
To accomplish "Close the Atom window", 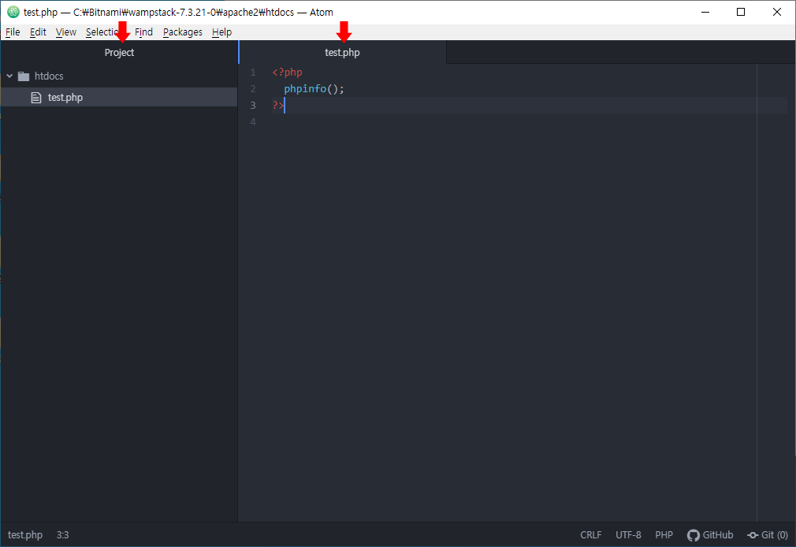I will point(777,12).
